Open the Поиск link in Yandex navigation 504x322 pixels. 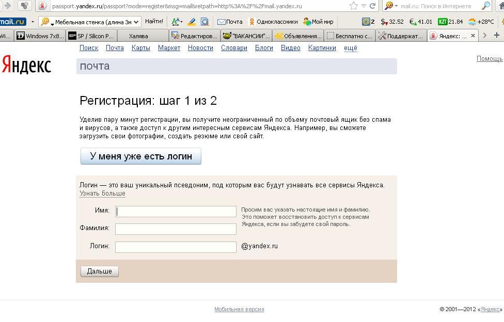[89, 48]
